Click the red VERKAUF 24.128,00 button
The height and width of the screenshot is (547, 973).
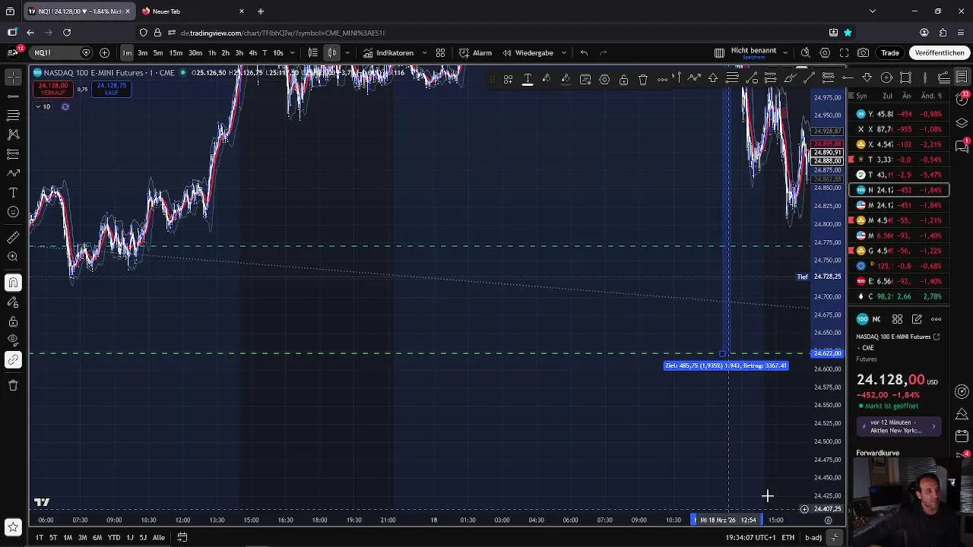point(53,88)
